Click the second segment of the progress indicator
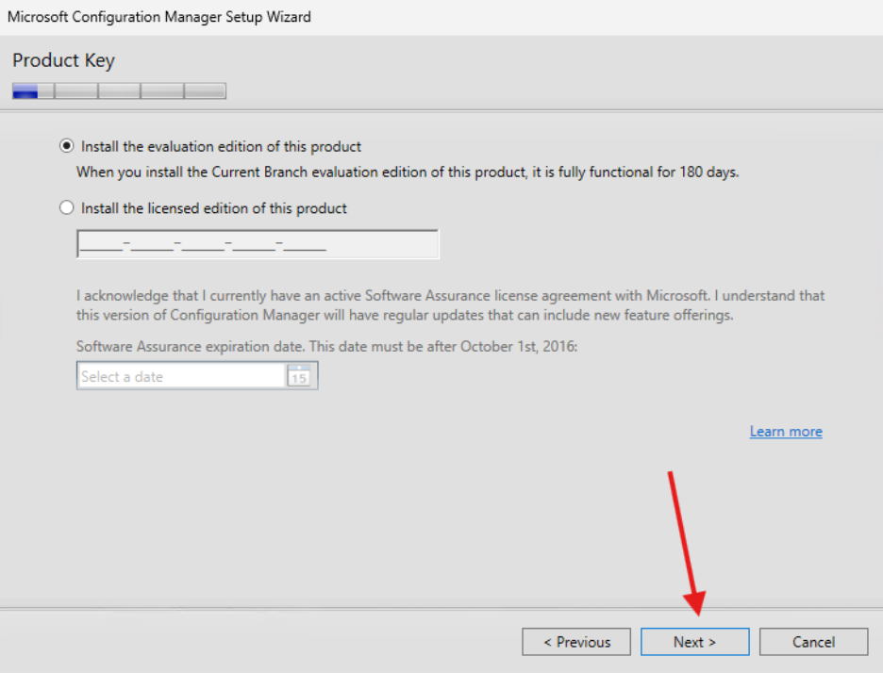 (x=76, y=90)
